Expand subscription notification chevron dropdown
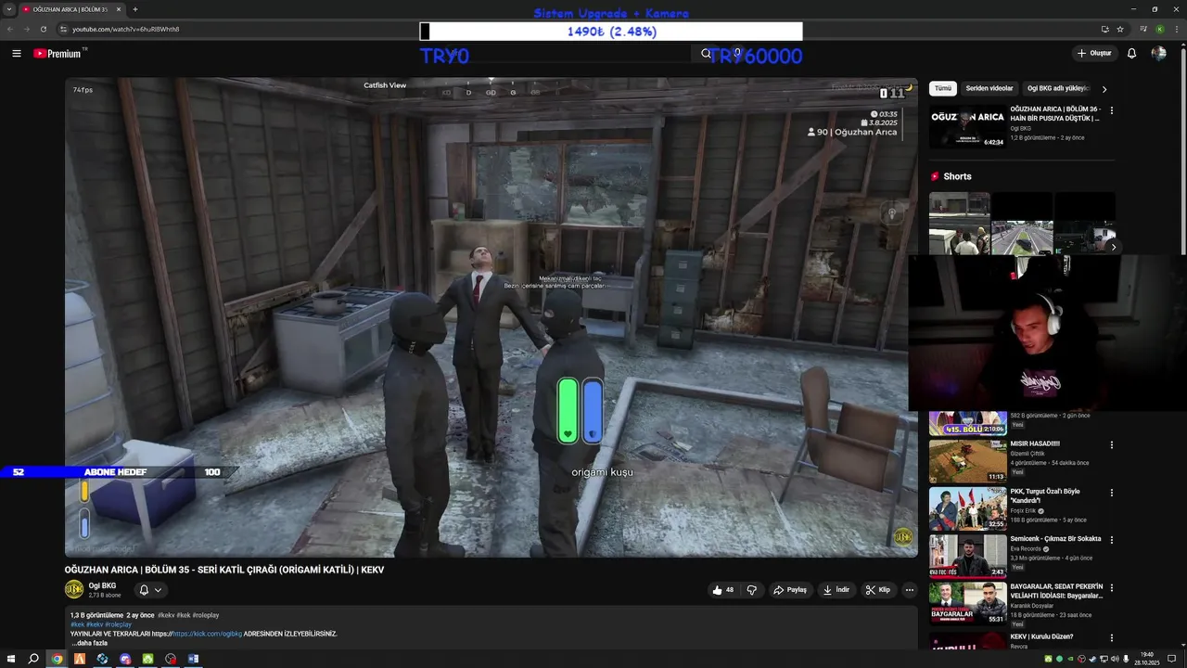This screenshot has height=668, width=1187. (159, 590)
